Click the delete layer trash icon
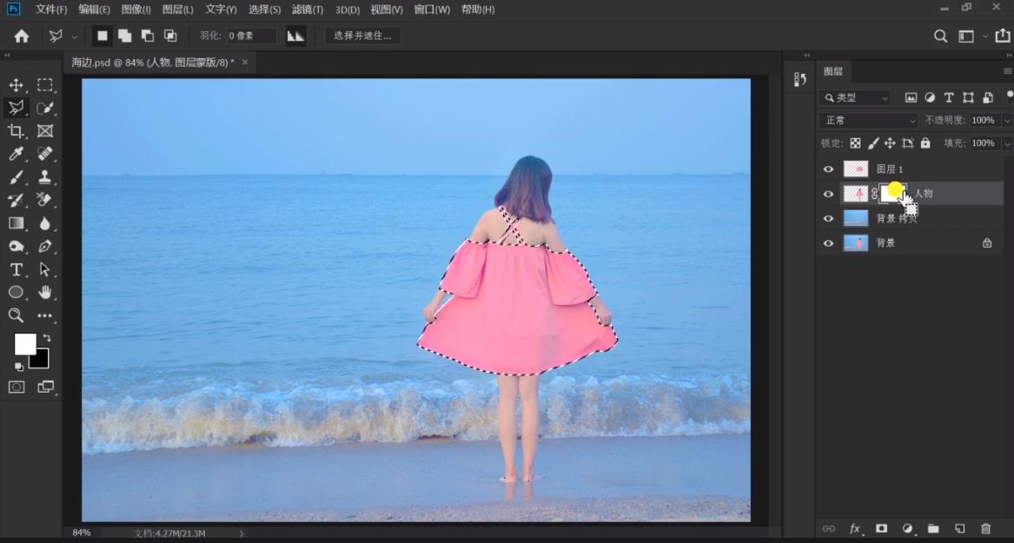1014x543 pixels. [x=985, y=528]
